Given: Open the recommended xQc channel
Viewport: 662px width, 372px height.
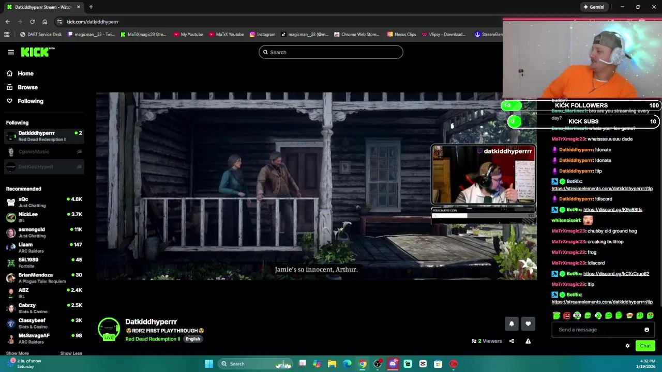Looking at the screenshot, I should click(44, 202).
